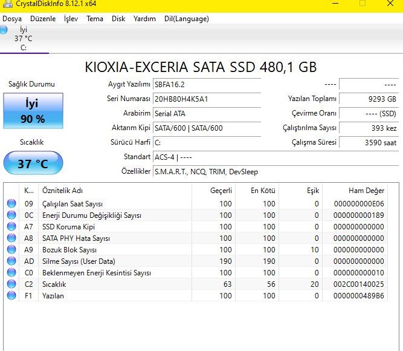Click the worst value 56 in Sıcaklık row

(271, 284)
